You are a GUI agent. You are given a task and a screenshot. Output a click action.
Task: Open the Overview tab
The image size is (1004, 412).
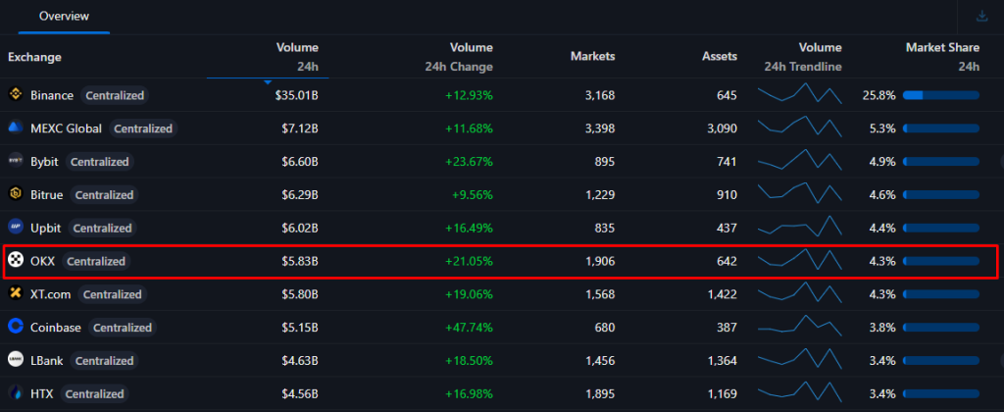coord(64,17)
